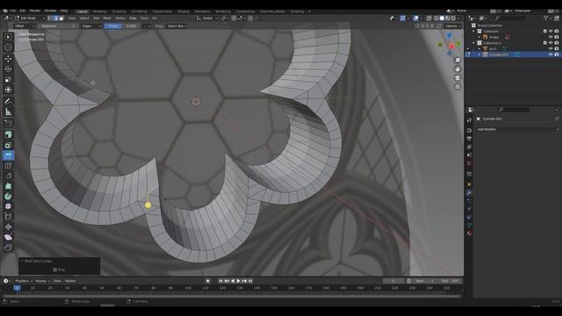Hide Cylinder.001 in viewport via eye icon
This screenshot has height=316, width=562.
pyautogui.click(x=551, y=54)
